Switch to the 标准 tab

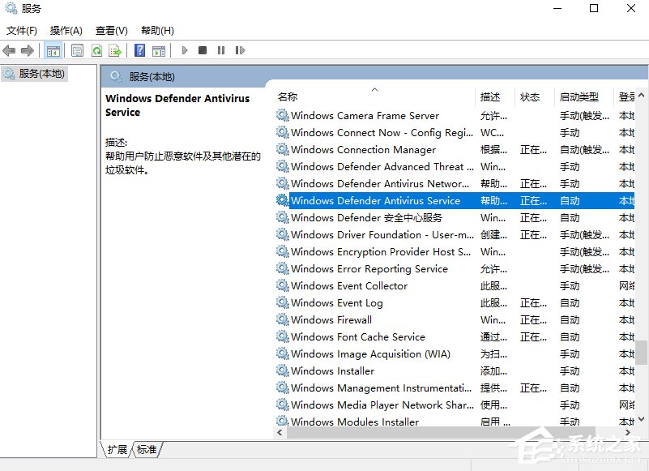coord(145,449)
